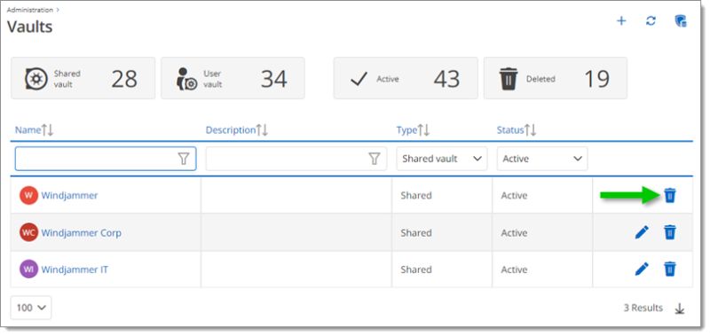Click the Description filter funnel icon
The width and height of the screenshot is (710, 336).
374,159
